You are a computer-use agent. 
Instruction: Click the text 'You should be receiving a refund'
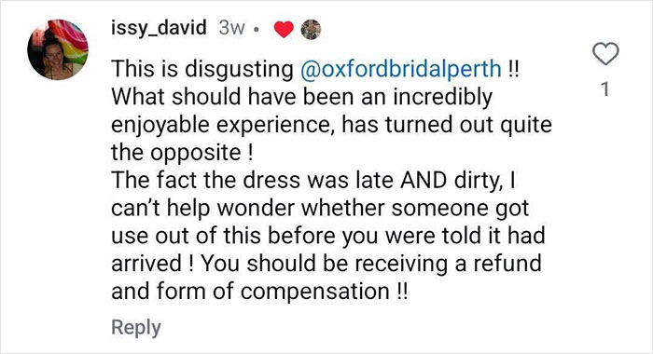tap(371, 264)
